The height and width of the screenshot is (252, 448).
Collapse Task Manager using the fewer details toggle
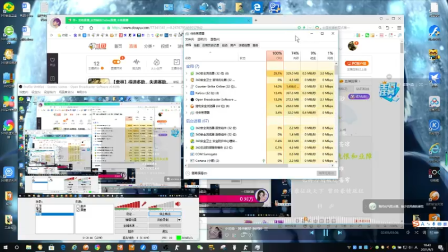click(197, 173)
